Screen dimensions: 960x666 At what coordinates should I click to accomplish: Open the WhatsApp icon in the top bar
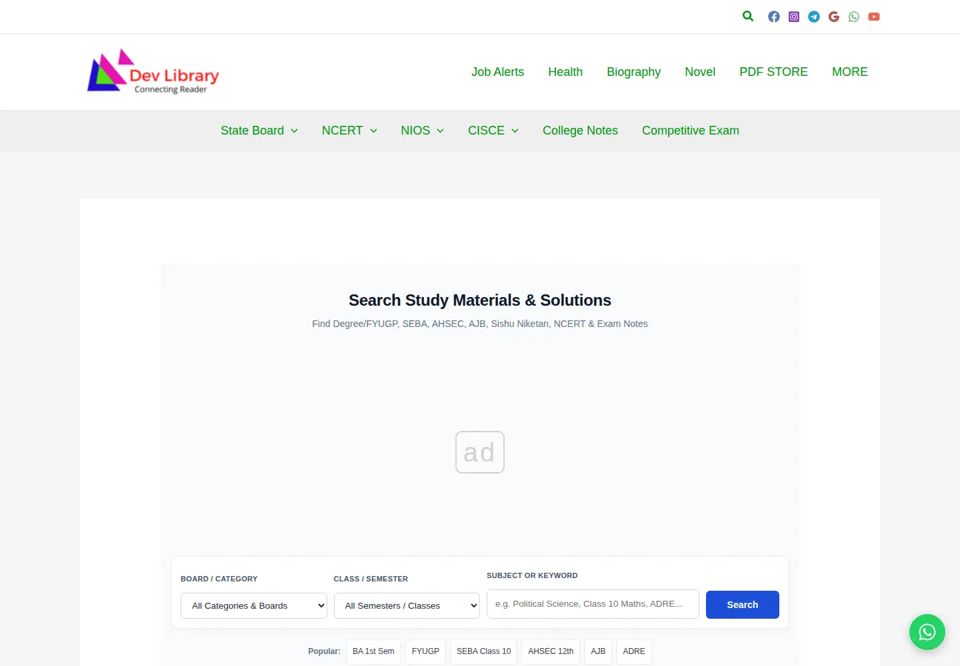click(x=854, y=17)
